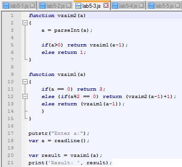Image resolution: width=182 pixels, height=167 pixels.
Task: Click the 'var result = vzaim1(a);' line
Action: 65,155
